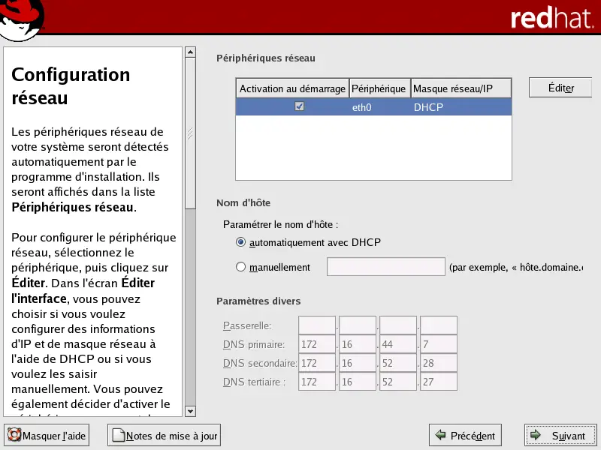Select automatiquement avec DHCP option
This screenshot has height=450, width=601.
coord(241,242)
